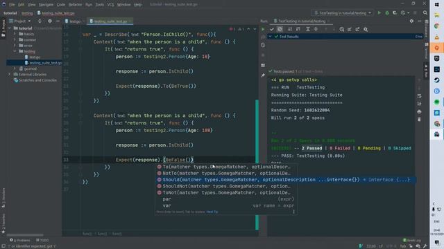Open test history clock icon
This screenshot has height=249, width=444.
[x=342, y=29]
